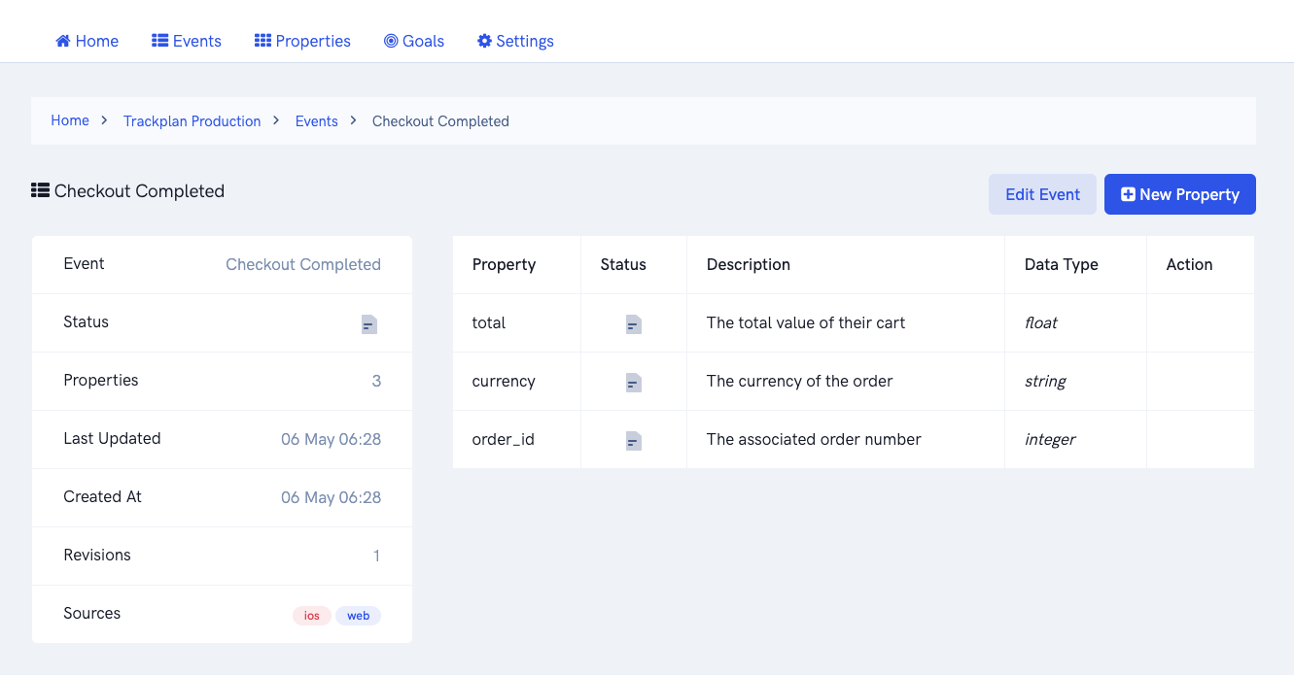Click the Home breadcrumb link
Image resolution: width=1294 pixels, height=675 pixels.
(70, 120)
